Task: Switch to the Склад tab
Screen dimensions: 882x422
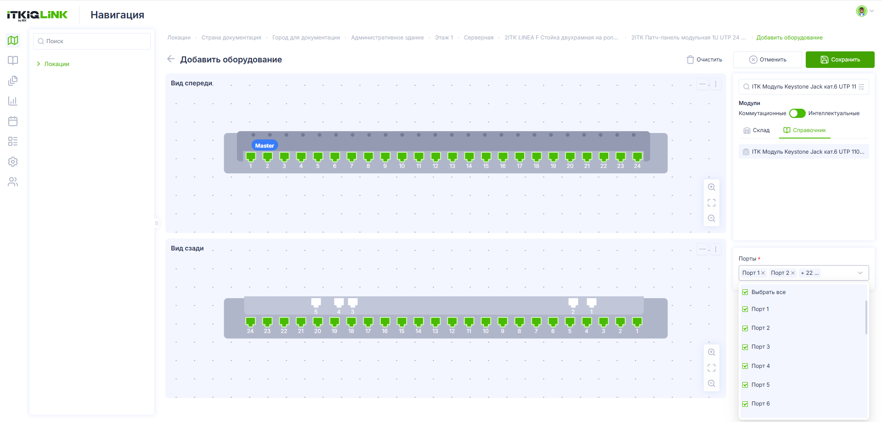Action: (757, 130)
